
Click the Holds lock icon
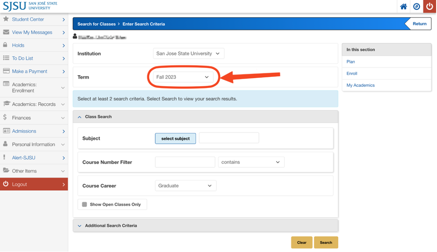[5, 45]
